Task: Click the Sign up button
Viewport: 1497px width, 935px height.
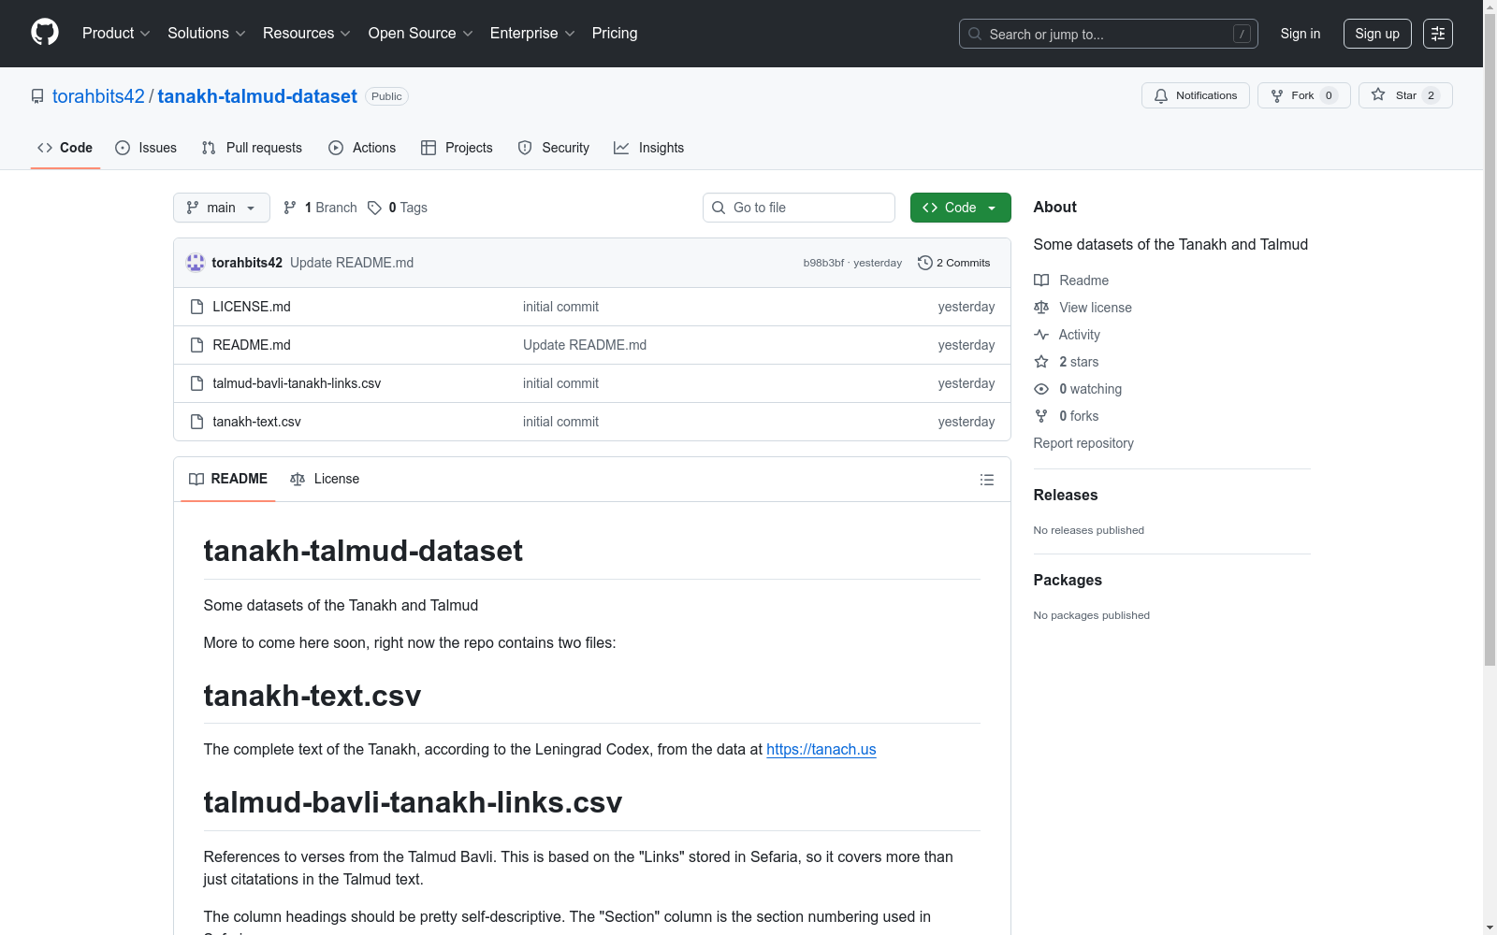Action: click(1377, 34)
